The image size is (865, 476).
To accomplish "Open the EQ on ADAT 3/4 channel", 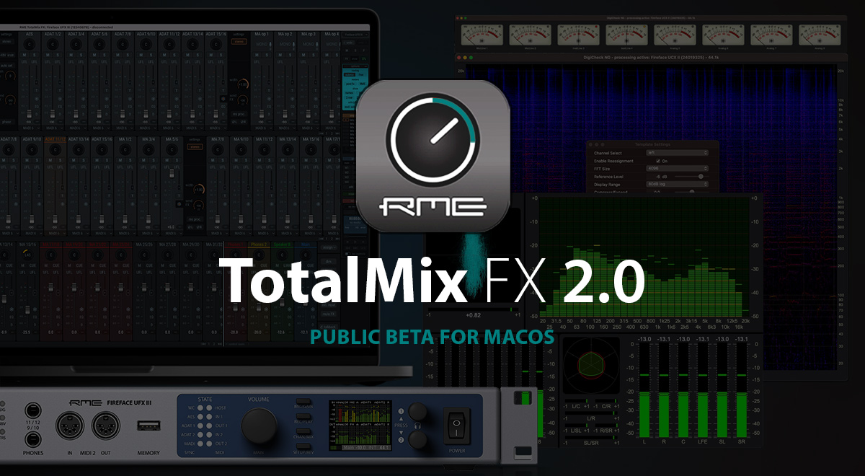I will pyautogui.click(x=83, y=106).
